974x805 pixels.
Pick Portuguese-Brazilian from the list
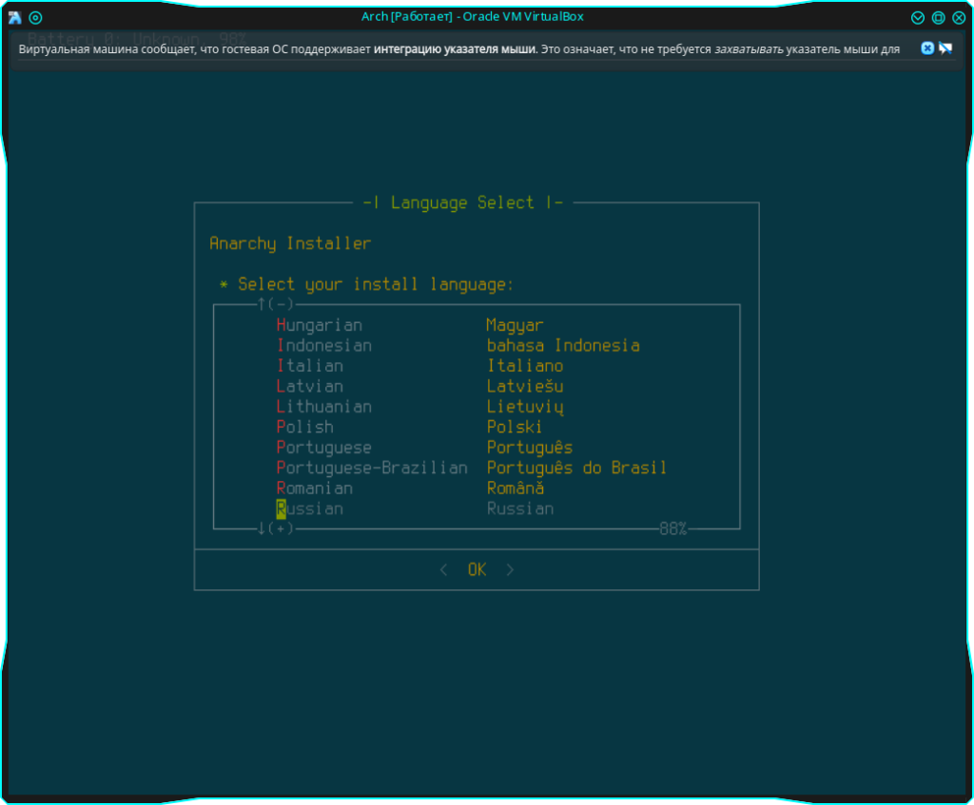tap(372, 468)
